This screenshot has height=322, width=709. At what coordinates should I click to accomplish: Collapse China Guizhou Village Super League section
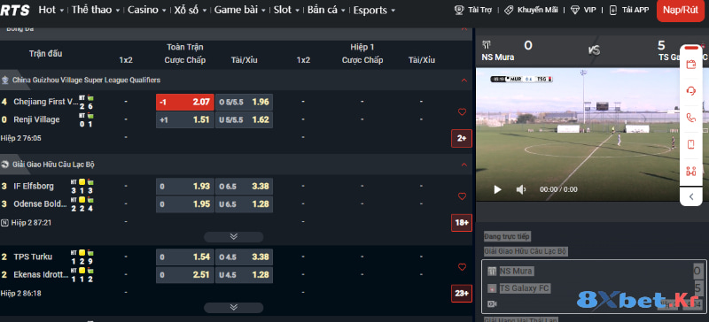(464, 80)
